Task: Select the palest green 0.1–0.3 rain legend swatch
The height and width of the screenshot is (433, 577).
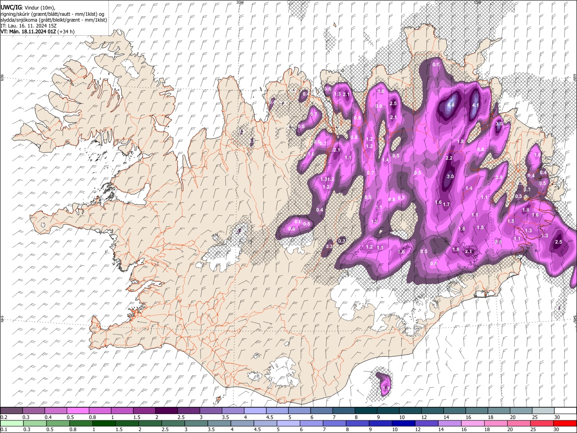Action: pyautogui.click(x=12, y=423)
